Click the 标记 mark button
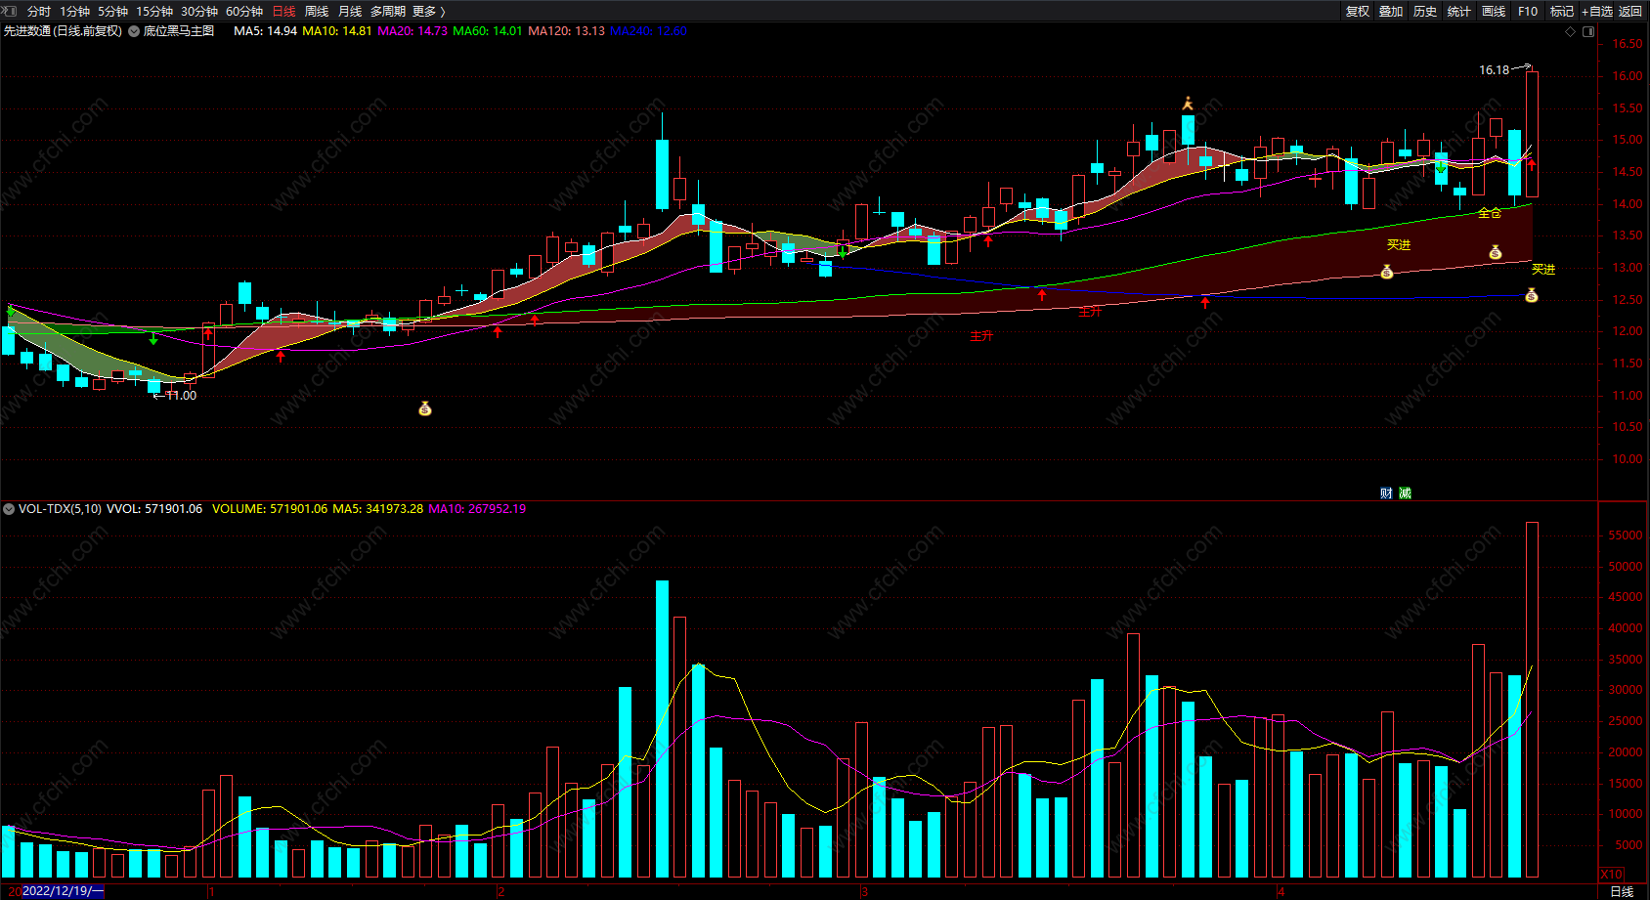The image size is (1650, 900). pos(1562,12)
